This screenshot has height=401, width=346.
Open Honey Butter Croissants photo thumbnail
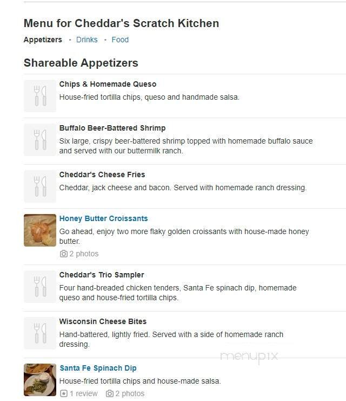40,230
